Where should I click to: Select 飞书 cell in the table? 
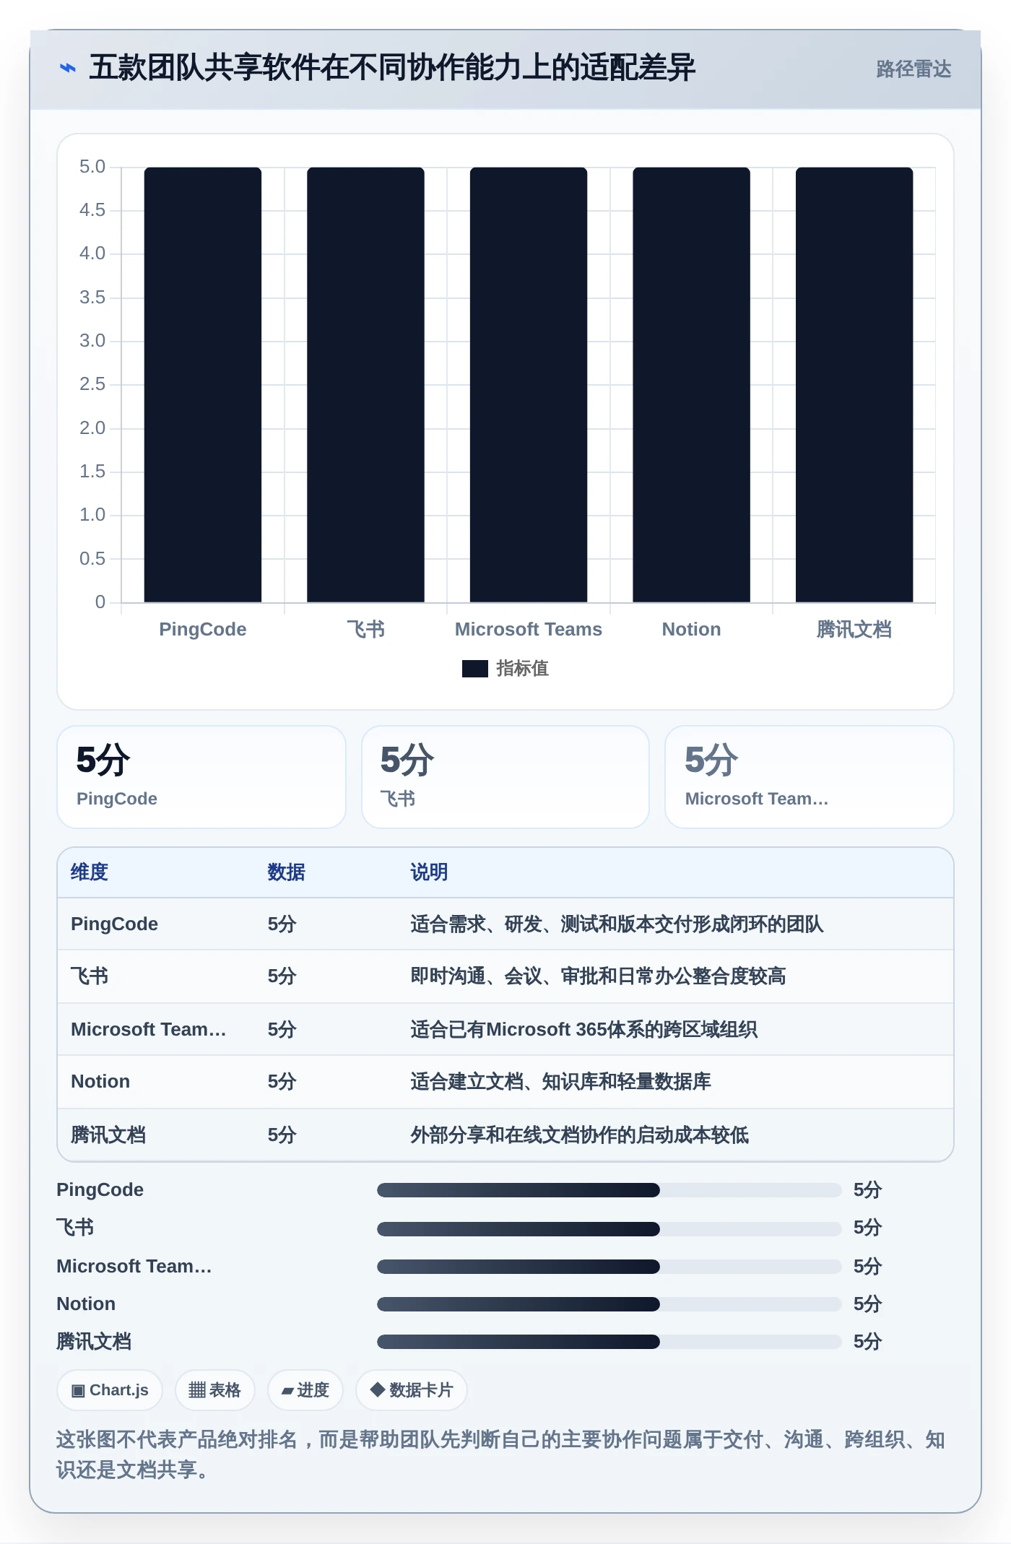pos(90,976)
